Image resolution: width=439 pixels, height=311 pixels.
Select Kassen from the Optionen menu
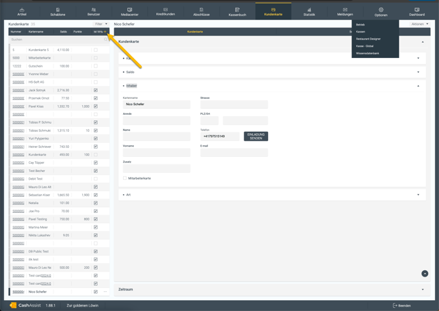click(x=361, y=32)
